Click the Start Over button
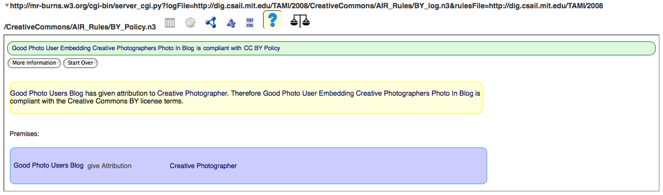This screenshot has height=195, width=663. click(80, 63)
